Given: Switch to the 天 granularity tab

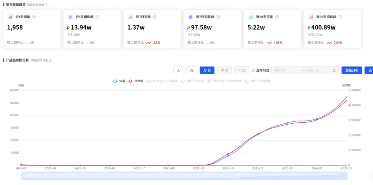Looking at the screenshot, I should (x=179, y=70).
